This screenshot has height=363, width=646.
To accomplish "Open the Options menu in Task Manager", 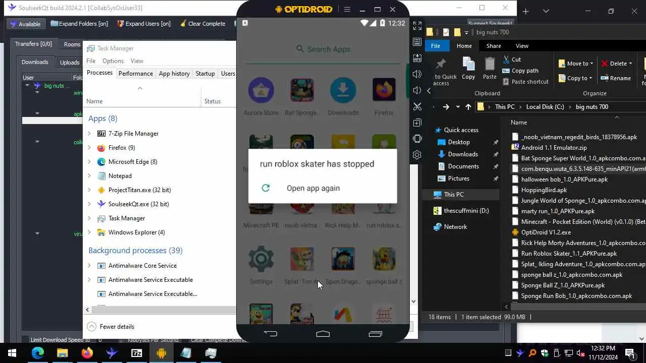I will (113, 61).
